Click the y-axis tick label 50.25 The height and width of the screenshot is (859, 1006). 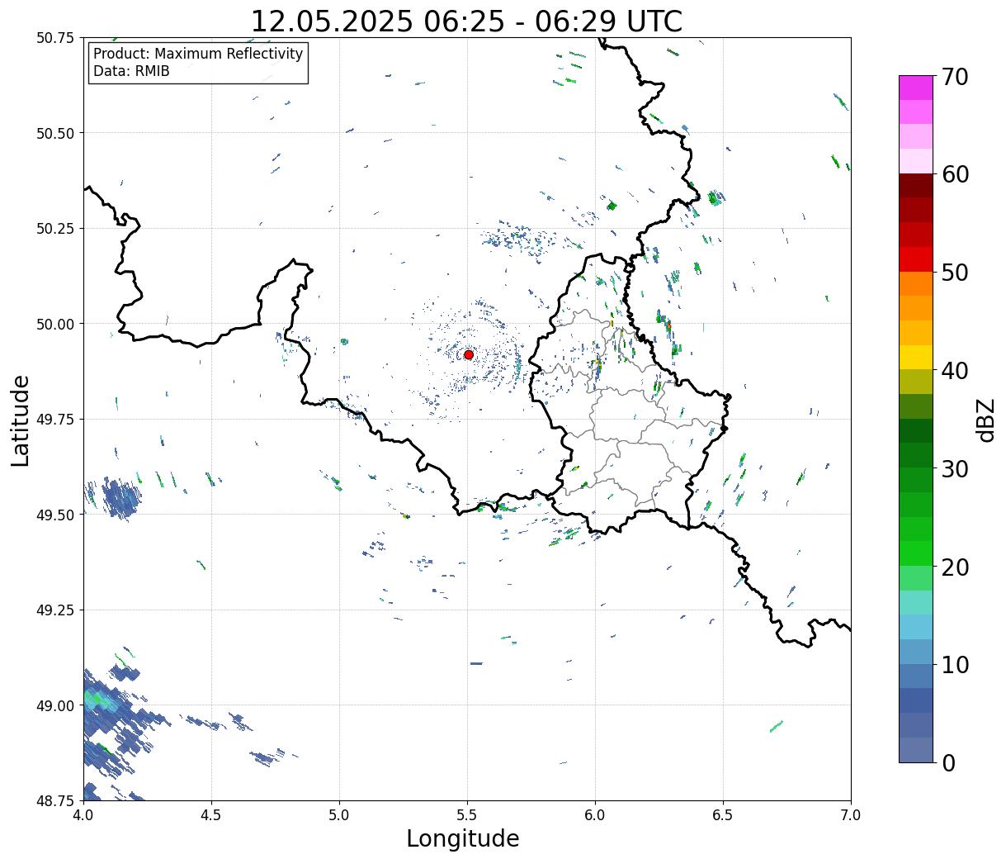point(55,229)
